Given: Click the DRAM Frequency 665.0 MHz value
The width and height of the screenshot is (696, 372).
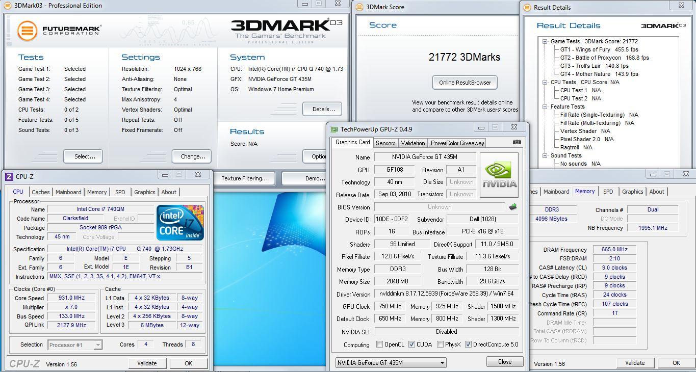Looking at the screenshot, I should (614, 250).
